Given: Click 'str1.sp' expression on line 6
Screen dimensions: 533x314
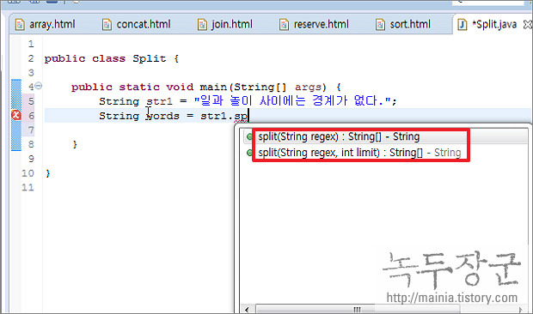Looking at the screenshot, I should coord(224,116).
